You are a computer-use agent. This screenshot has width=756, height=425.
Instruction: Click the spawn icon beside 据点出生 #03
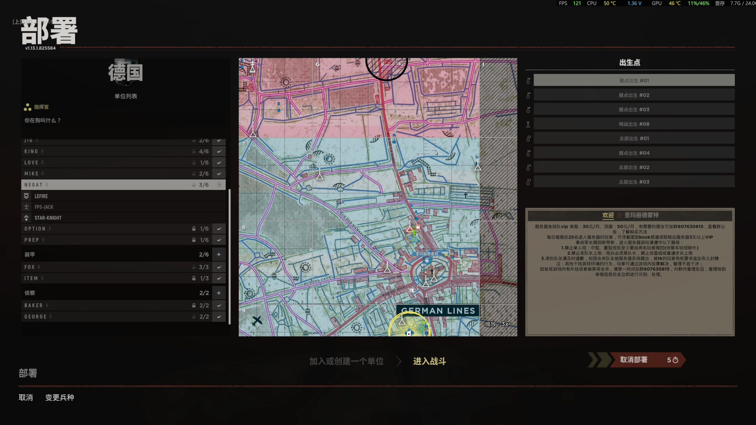click(528, 109)
